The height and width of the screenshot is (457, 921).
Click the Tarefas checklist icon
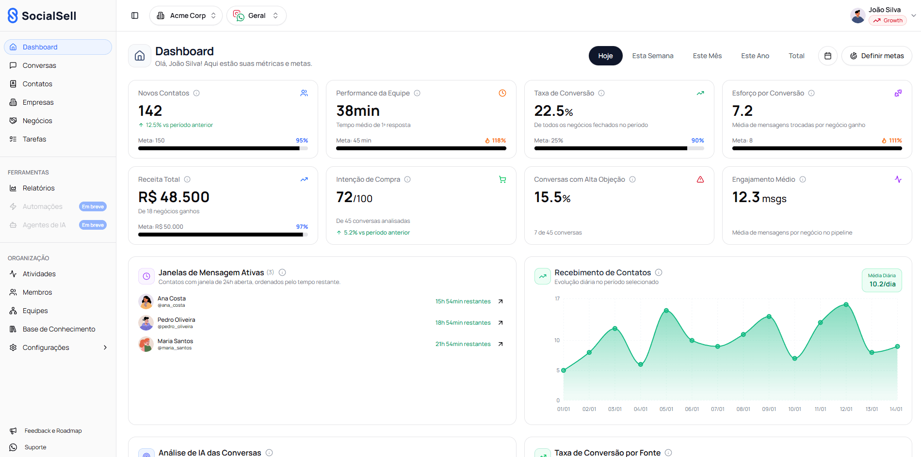[x=13, y=139]
